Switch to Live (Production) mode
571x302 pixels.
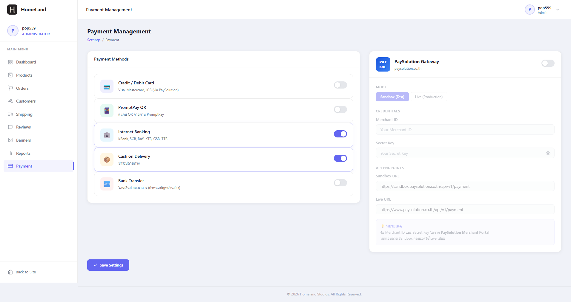pos(429,97)
